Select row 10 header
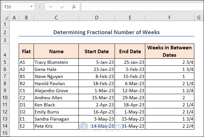 (x=5, y=98)
